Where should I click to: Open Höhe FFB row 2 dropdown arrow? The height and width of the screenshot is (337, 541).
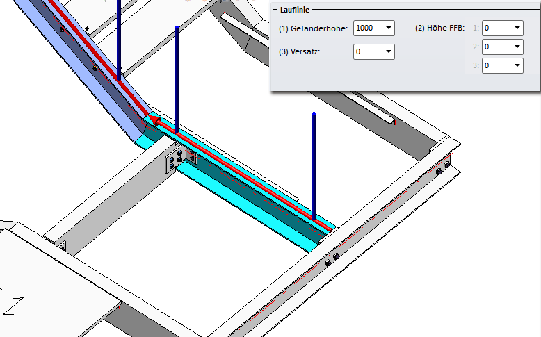[517, 47]
